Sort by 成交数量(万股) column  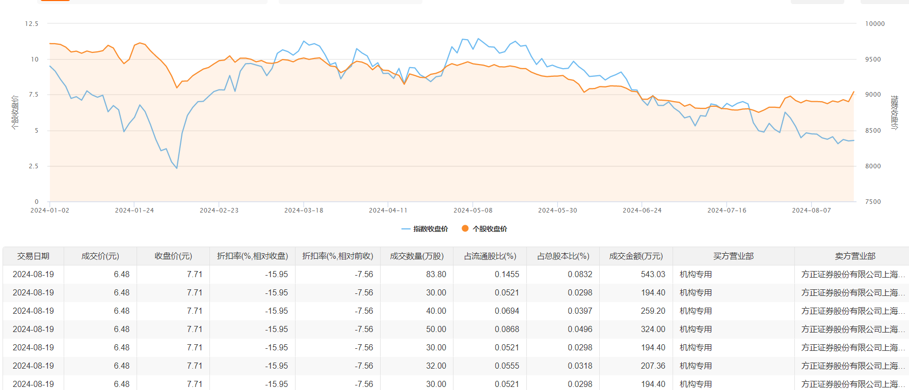click(417, 256)
